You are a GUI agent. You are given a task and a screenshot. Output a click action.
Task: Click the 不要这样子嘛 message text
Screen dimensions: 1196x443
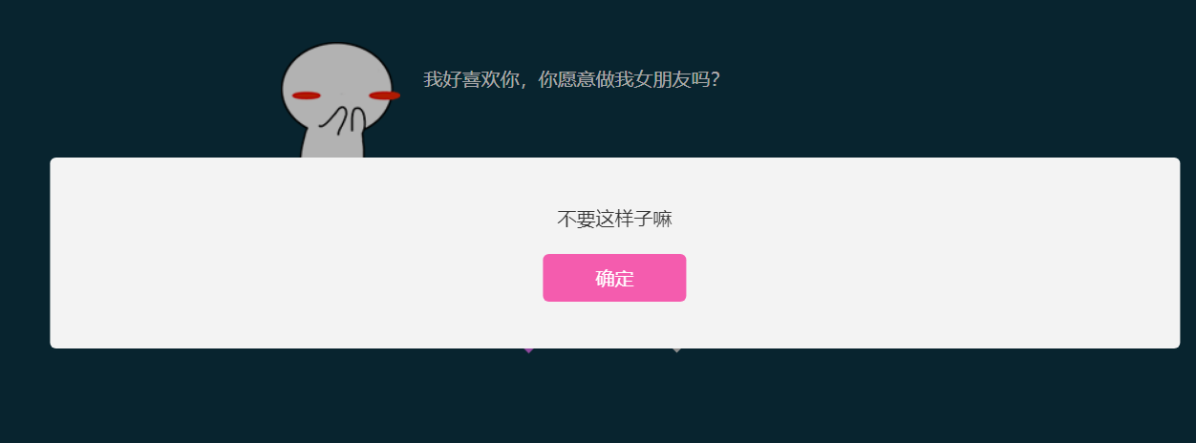(x=614, y=219)
